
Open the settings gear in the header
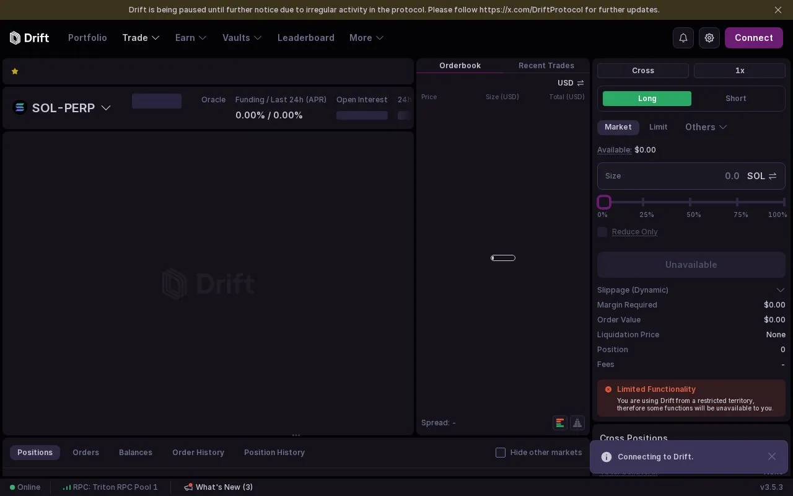click(709, 38)
